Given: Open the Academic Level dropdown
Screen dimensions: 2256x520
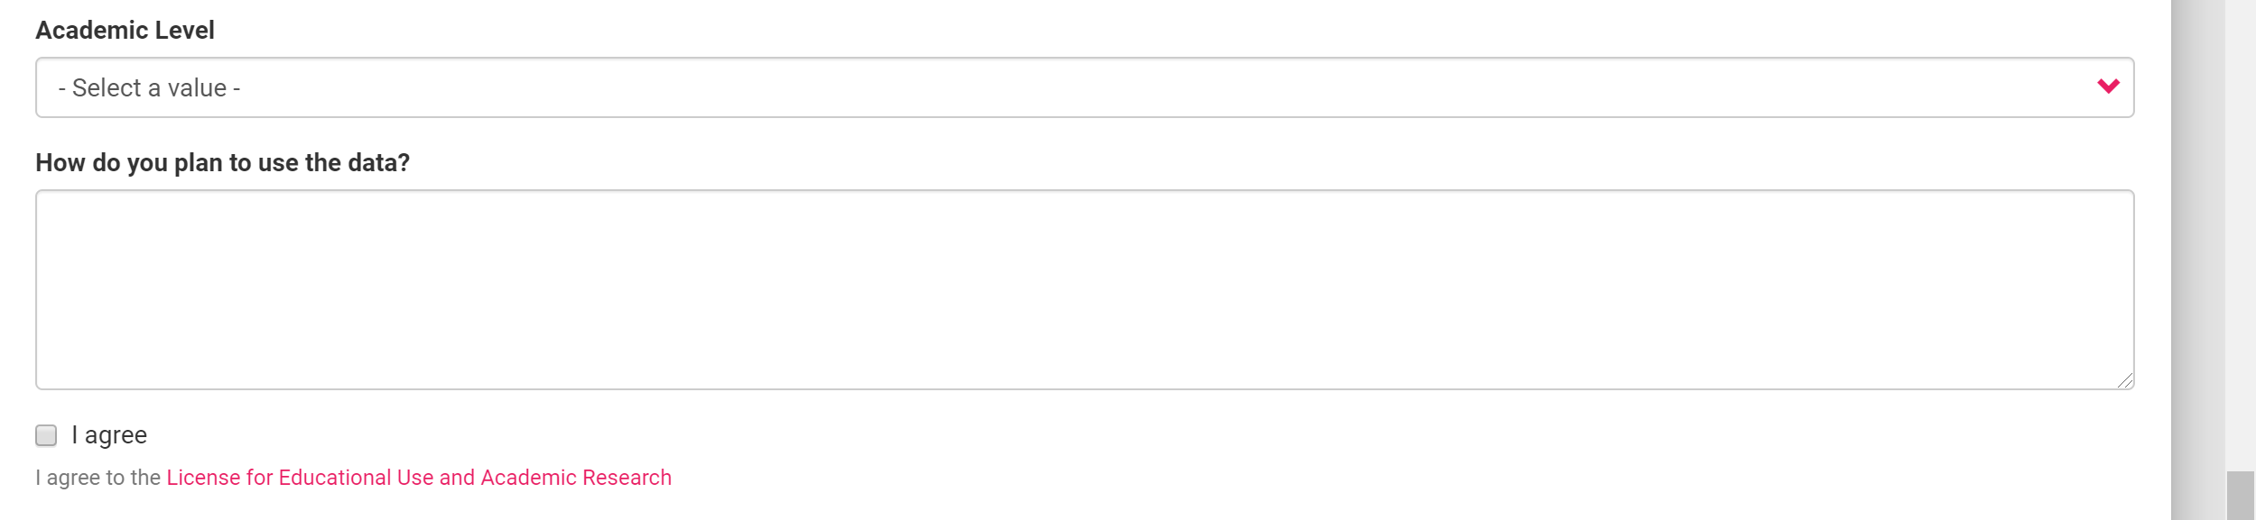Looking at the screenshot, I should point(1083,87).
